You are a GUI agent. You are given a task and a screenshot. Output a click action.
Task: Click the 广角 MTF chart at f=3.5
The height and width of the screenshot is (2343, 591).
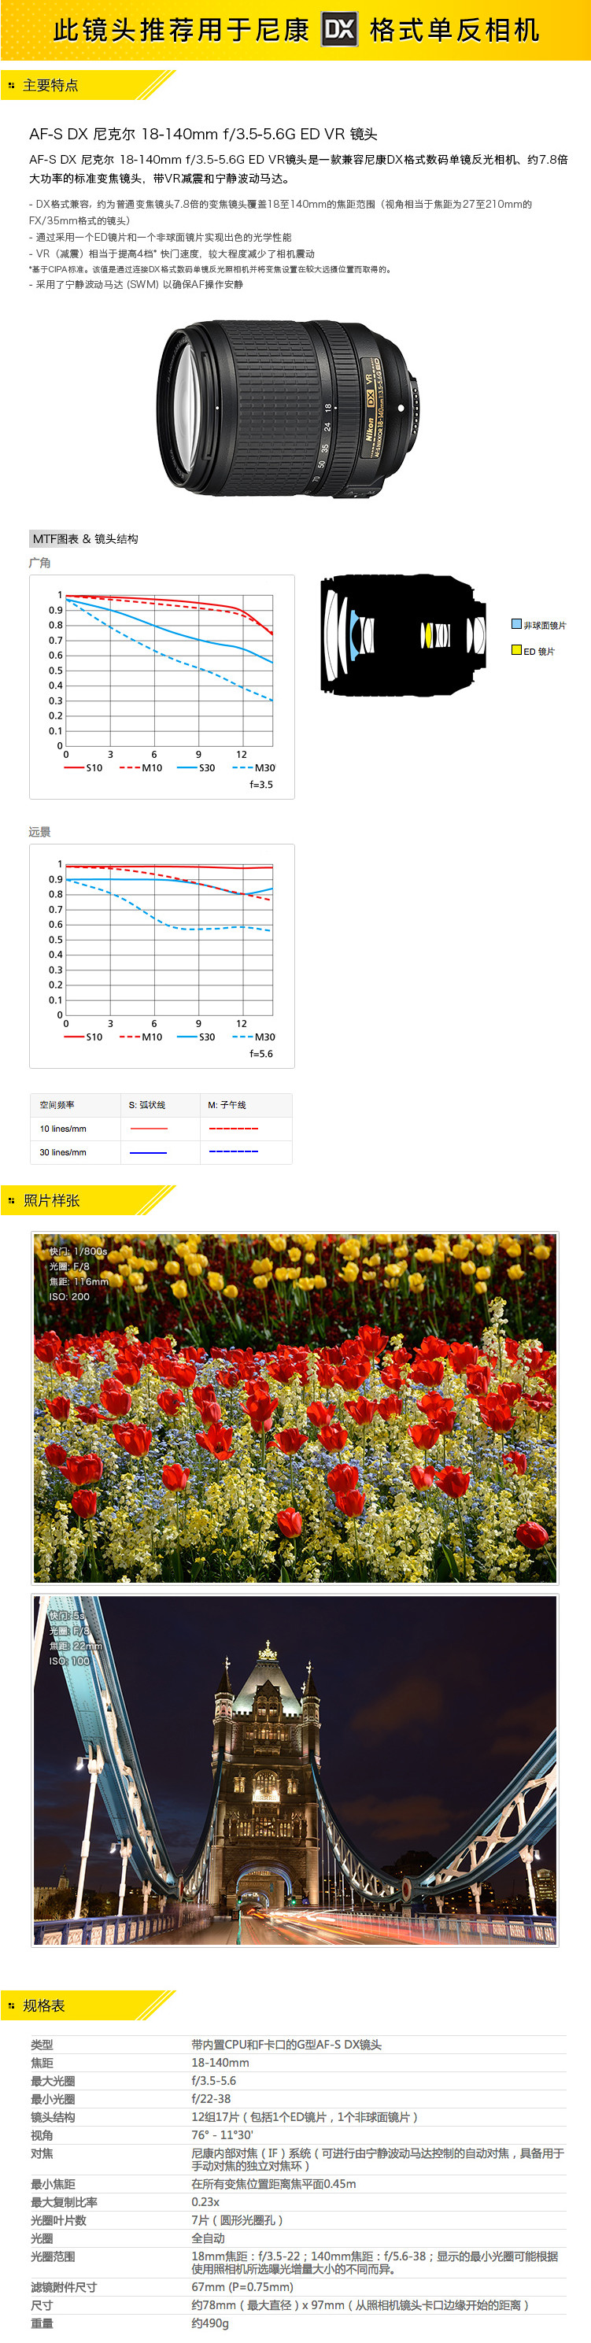click(x=162, y=687)
